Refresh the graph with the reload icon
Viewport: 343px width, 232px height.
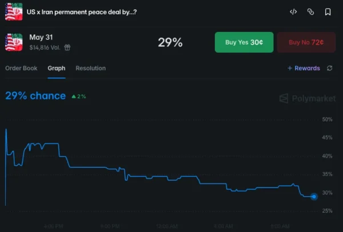click(330, 69)
